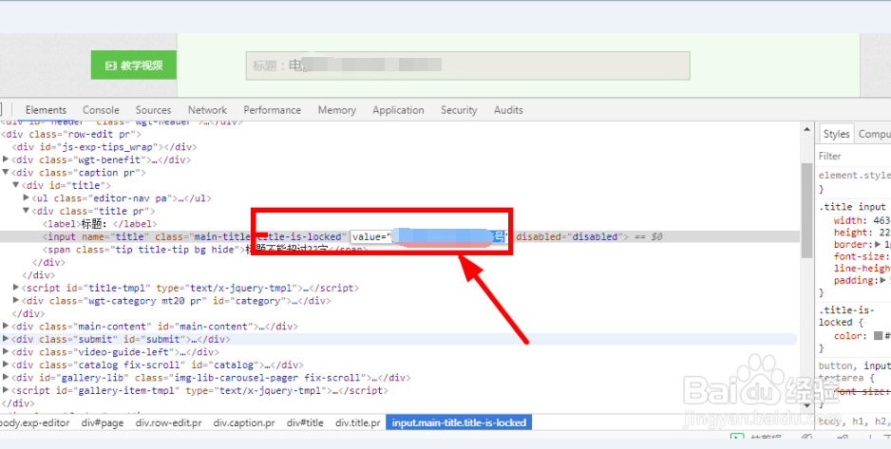Click the disabled 标题 input field
The height and width of the screenshot is (449, 891).
tap(467, 65)
